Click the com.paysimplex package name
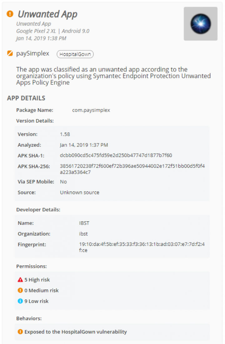 tap(91, 110)
